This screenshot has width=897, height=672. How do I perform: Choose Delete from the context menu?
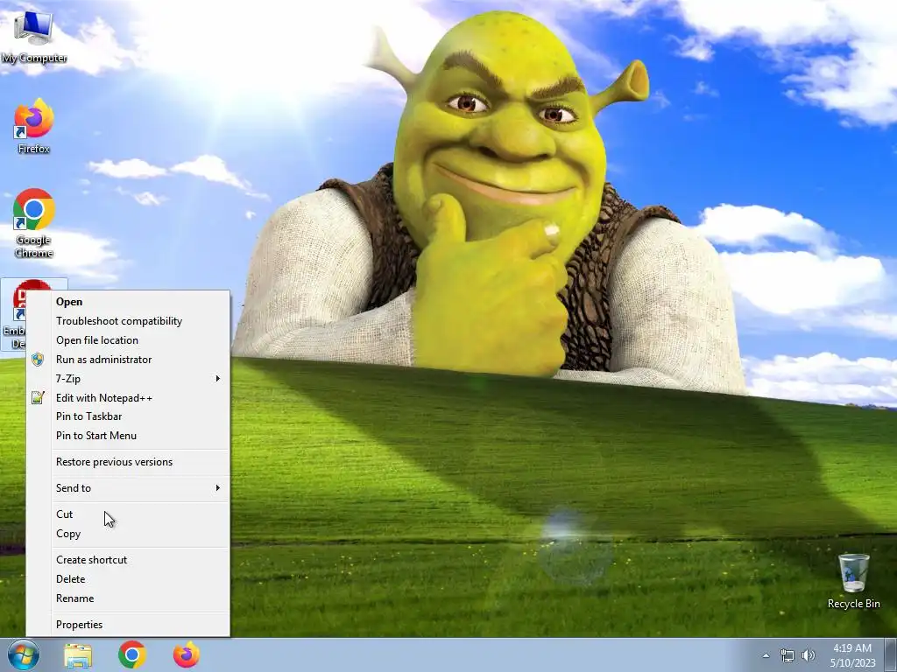[x=128, y=579]
